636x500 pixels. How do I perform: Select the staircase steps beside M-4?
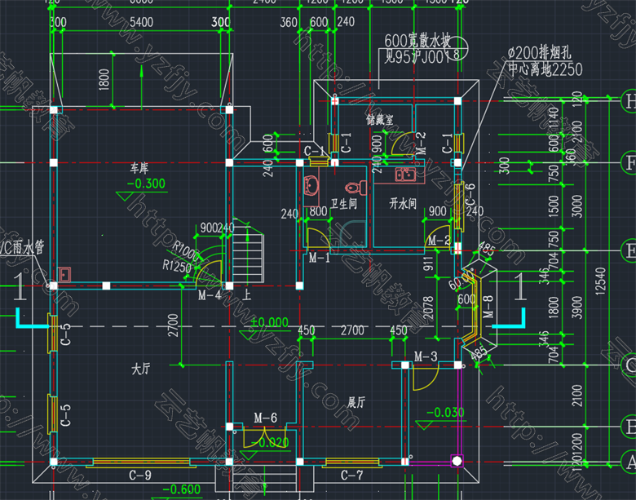pos(248,254)
